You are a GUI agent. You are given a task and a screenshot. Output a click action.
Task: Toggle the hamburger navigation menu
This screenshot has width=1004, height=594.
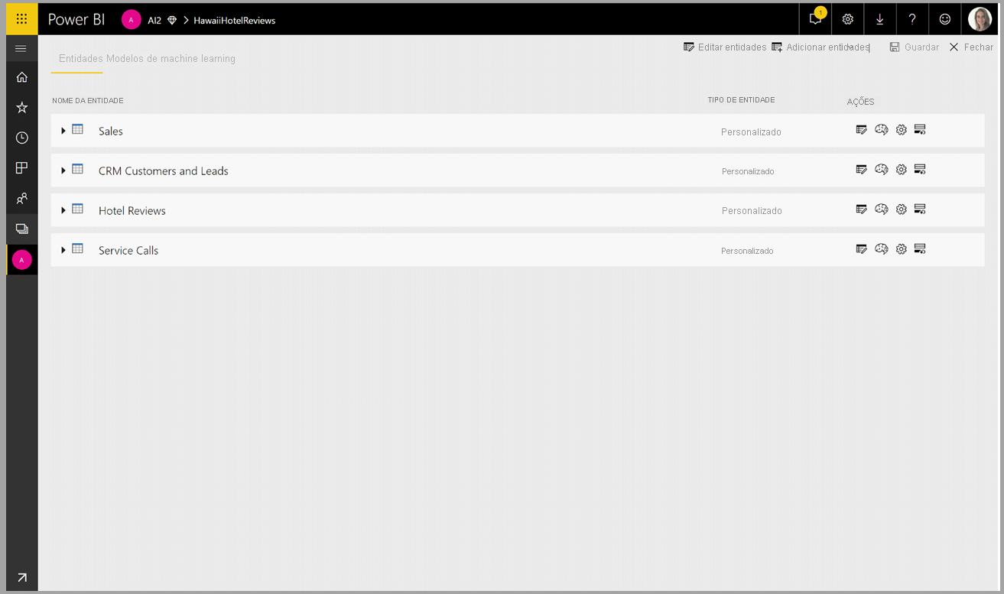click(21, 49)
